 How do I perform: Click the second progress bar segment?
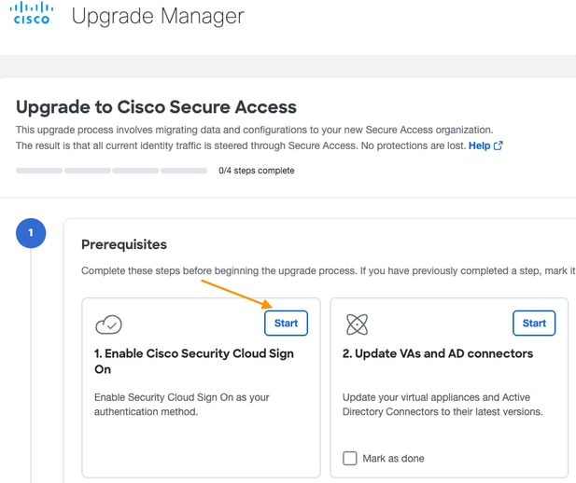(x=88, y=171)
